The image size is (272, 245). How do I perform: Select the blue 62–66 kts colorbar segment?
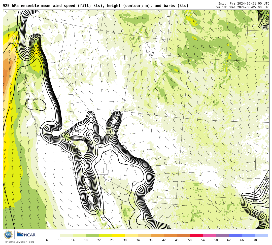235,235
